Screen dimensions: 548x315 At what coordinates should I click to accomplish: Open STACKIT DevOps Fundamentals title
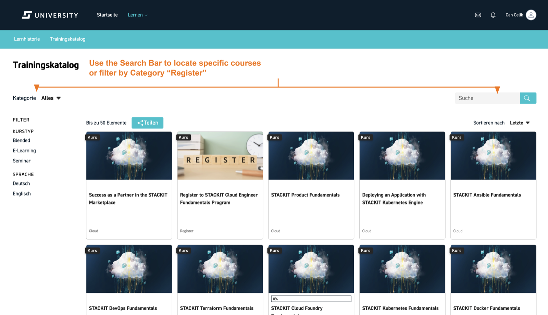(x=123, y=308)
